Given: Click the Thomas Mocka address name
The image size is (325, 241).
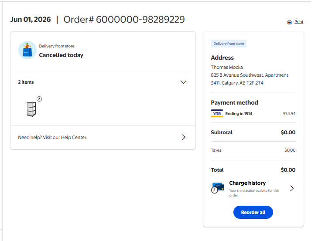Looking at the screenshot, I should [227, 67].
